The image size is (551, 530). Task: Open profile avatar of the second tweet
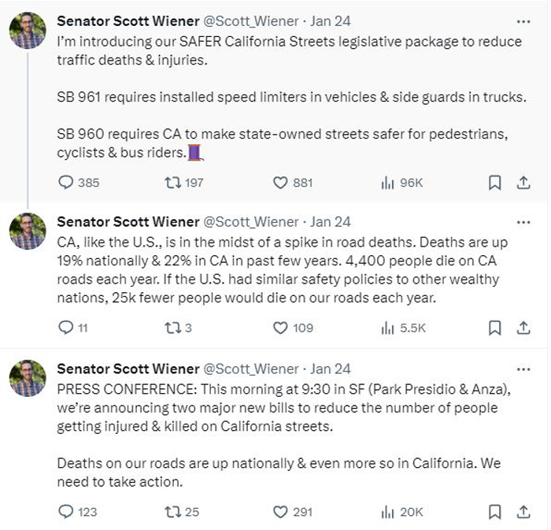[28, 232]
